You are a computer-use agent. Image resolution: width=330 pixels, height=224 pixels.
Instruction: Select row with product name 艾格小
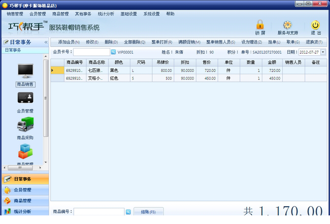[x=189, y=78]
